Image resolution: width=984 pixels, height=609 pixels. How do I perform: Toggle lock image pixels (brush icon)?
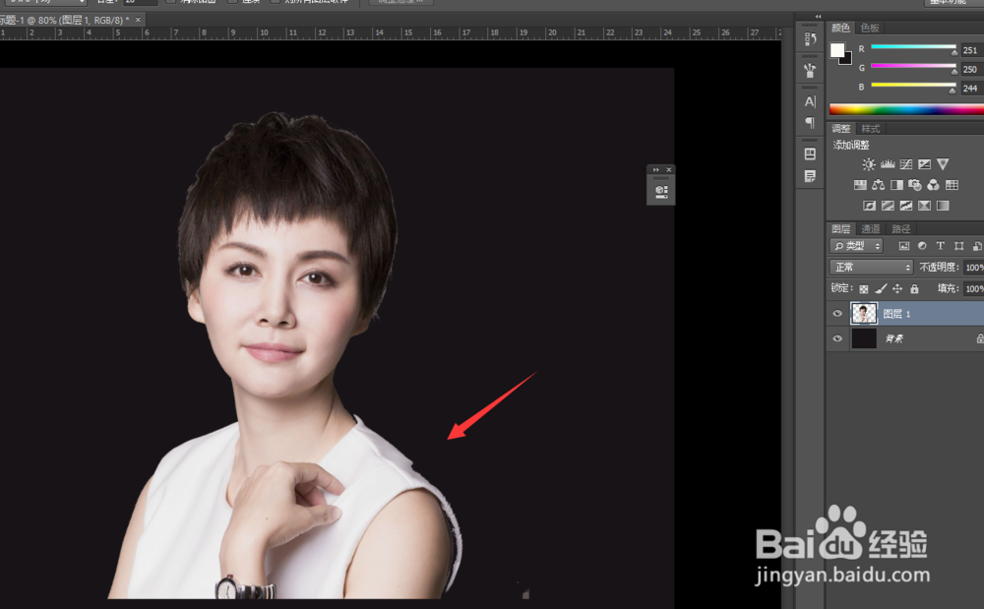tap(881, 288)
